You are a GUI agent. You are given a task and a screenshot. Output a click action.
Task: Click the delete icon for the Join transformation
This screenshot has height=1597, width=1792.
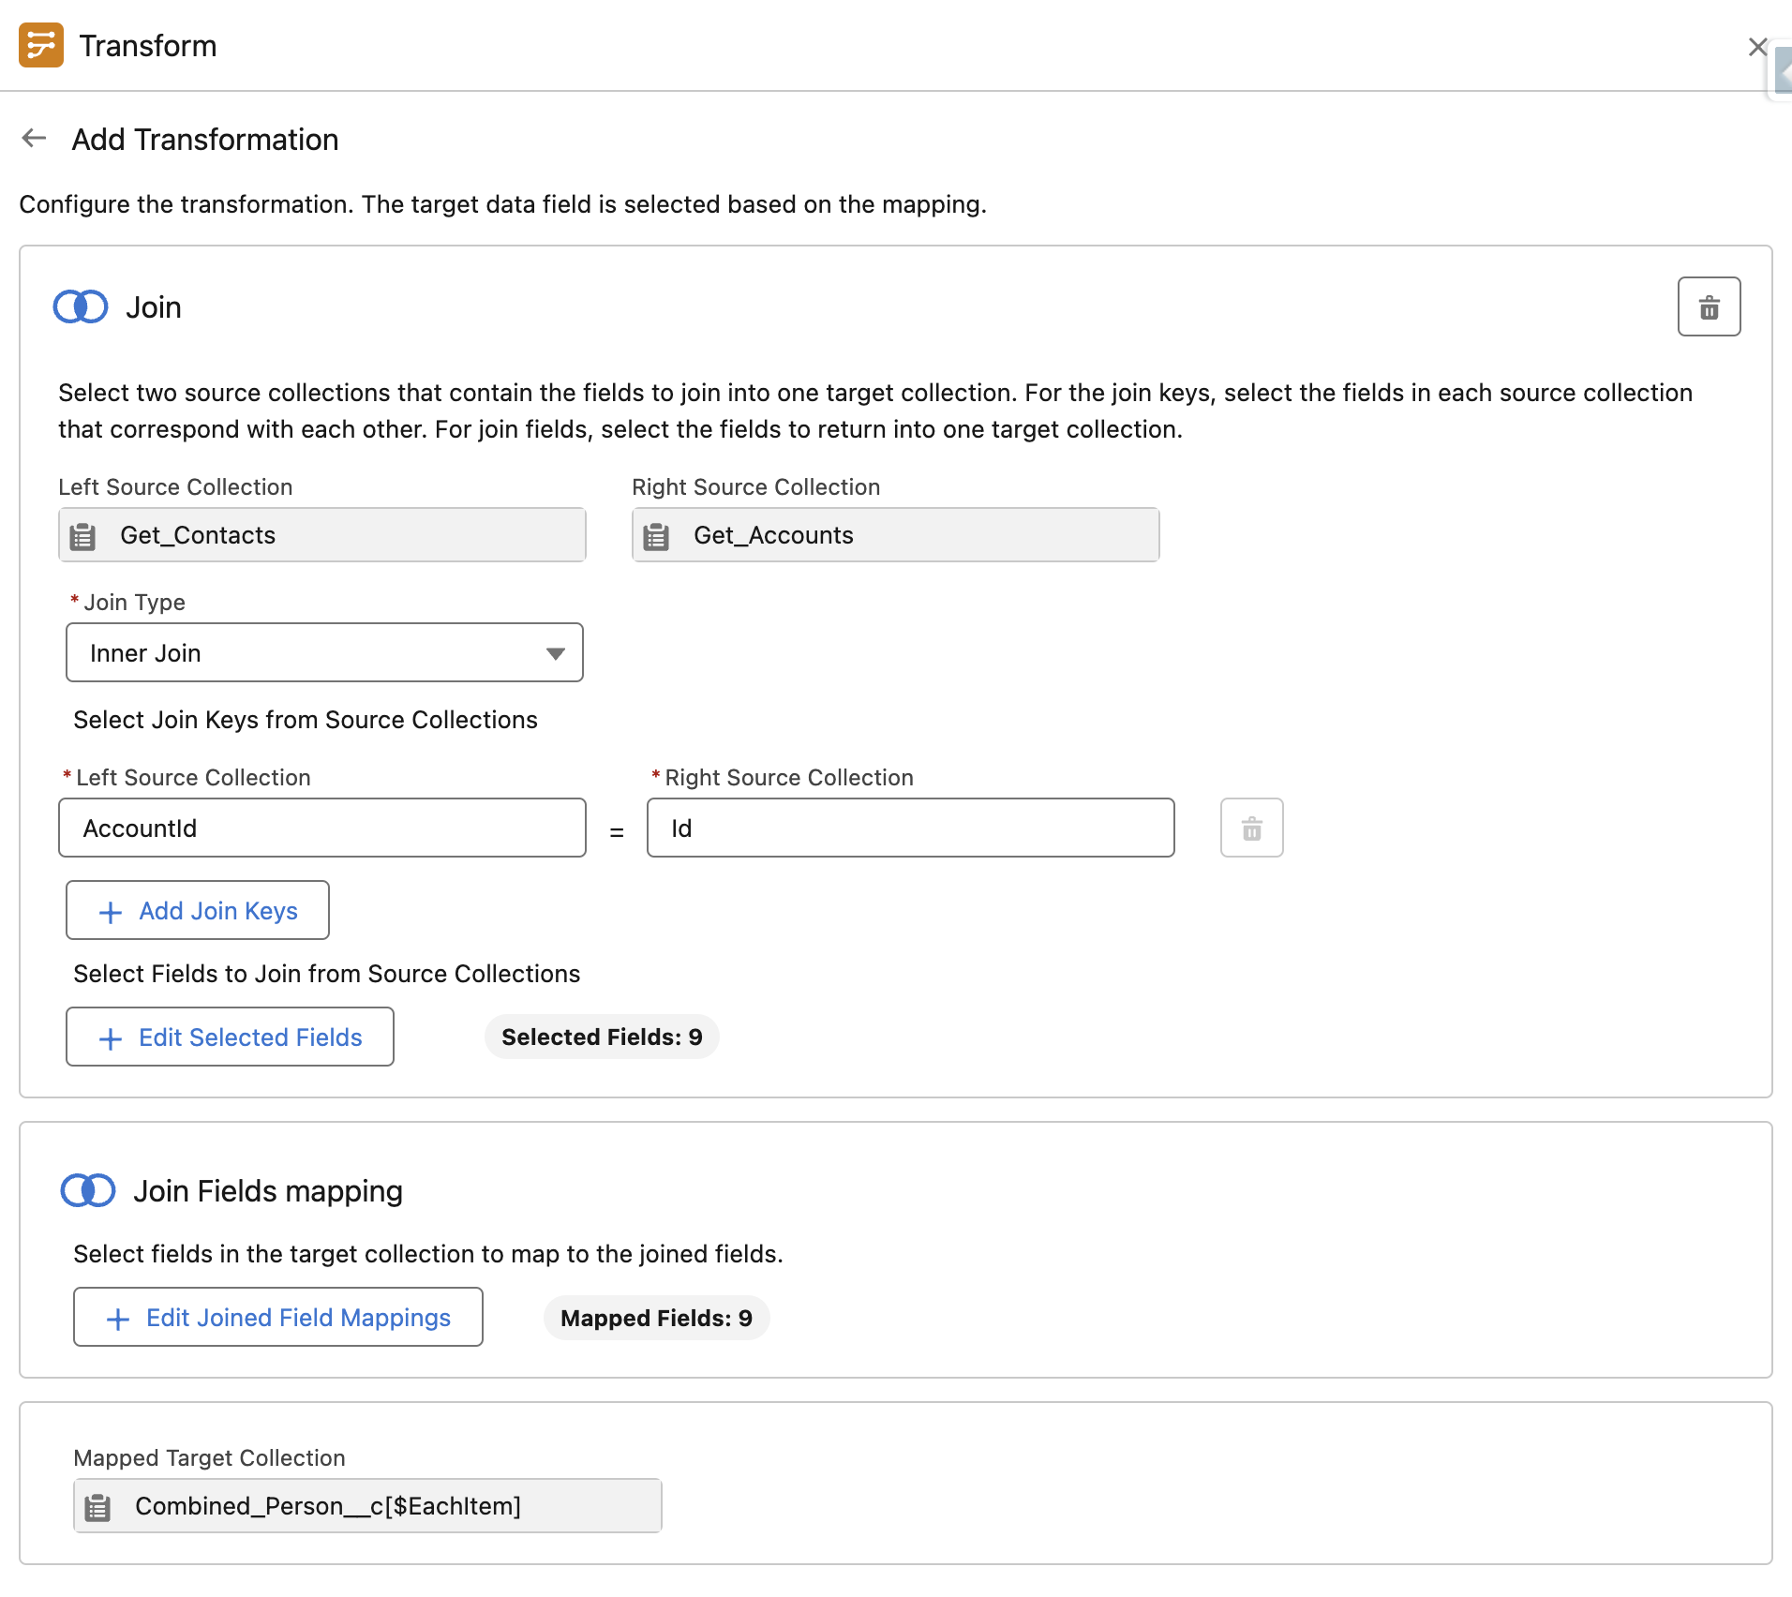click(x=1709, y=306)
